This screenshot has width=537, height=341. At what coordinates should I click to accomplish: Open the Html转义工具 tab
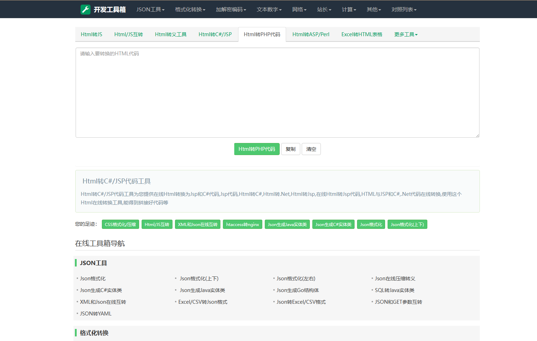click(x=171, y=34)
